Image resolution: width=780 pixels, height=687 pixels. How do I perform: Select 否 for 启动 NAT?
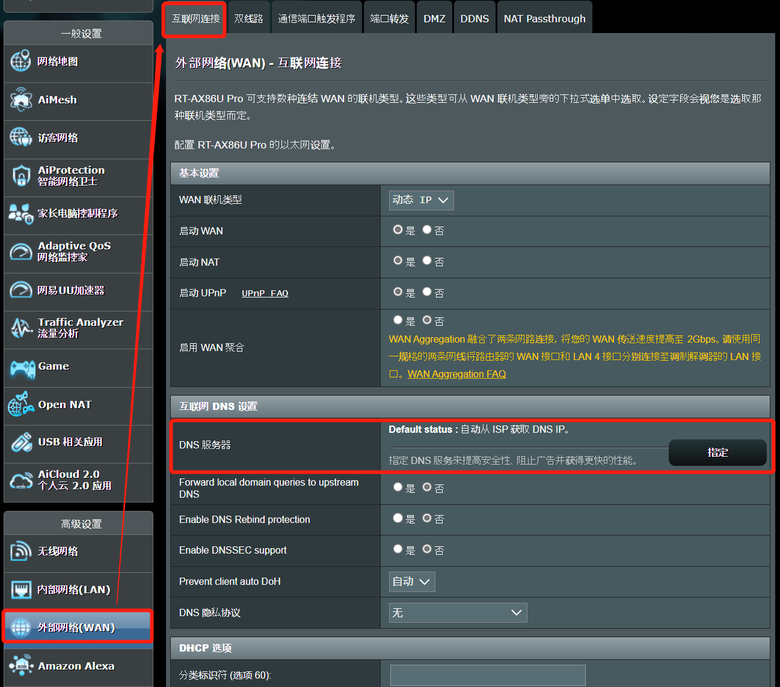[x=427, y=261]
